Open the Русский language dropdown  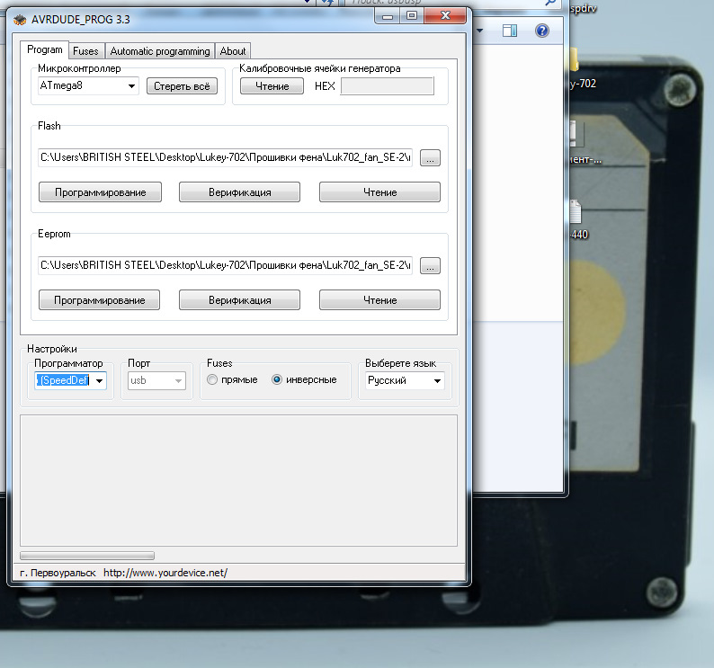point(405,380)
